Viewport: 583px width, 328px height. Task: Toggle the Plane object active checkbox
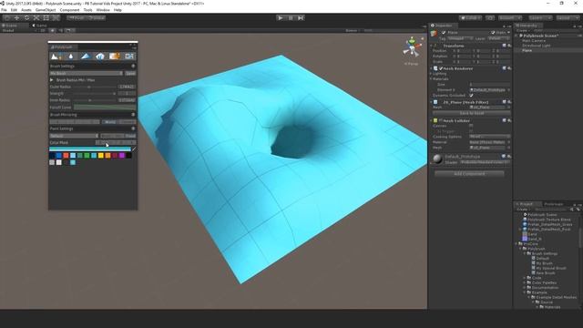pos(444,33)
